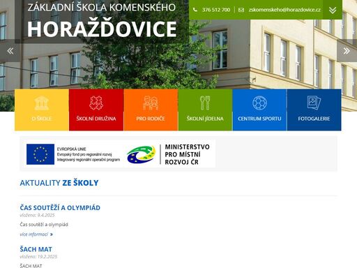Click the AKTUALITY ZE ŠKOLY heading
The height and width of the screenshot is (268, 357).
point(59,183)
